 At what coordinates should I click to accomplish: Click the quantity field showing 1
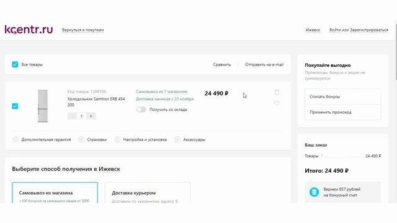tap(81, 116)
